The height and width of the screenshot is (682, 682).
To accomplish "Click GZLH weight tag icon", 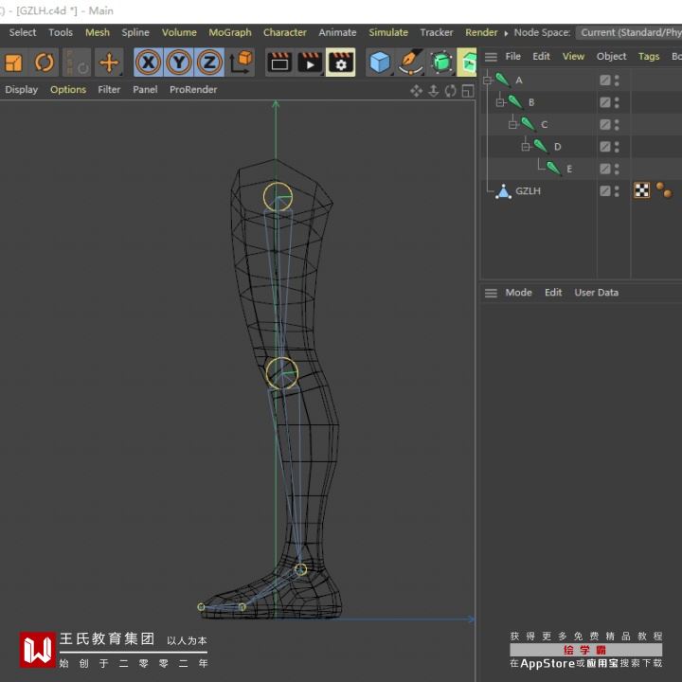I will [x=664, y=190].
